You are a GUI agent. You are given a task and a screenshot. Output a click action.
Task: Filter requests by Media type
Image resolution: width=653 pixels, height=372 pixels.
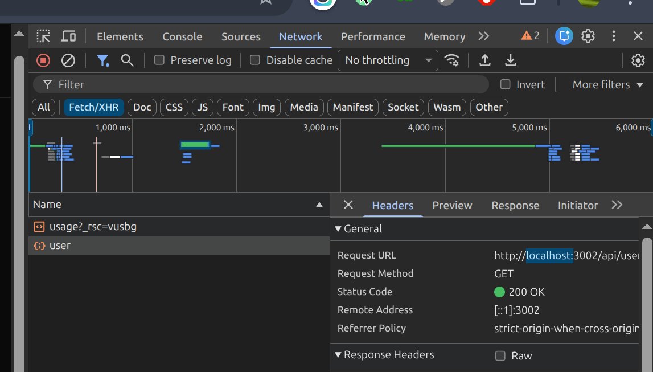[304, 107]
